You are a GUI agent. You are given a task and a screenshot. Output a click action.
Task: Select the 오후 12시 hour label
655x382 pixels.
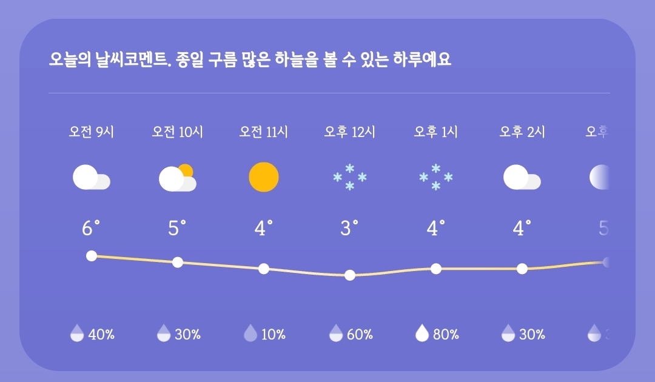click(x=350, y=132)
